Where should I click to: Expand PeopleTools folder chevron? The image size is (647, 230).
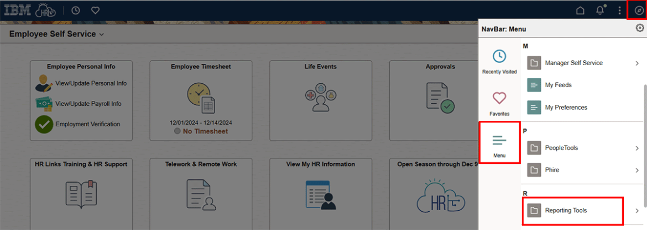tap(637, 148)
